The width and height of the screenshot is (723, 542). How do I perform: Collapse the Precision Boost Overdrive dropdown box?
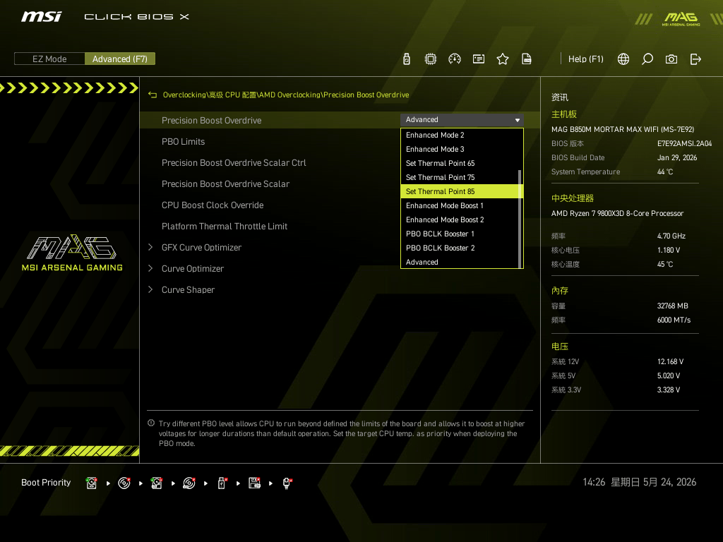coord(462,120)
